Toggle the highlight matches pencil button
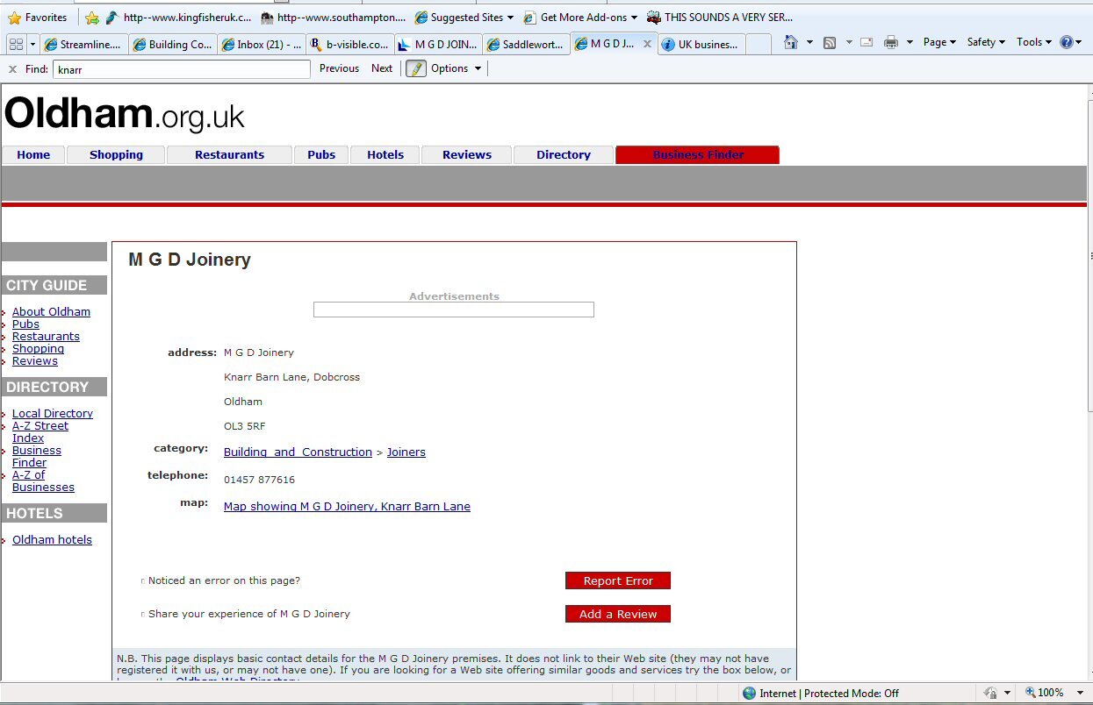This screenshot has height=705, width=1093. (x=415, y=68)
